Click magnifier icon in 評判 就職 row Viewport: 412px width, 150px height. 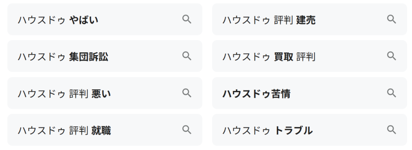click(187, 130)
